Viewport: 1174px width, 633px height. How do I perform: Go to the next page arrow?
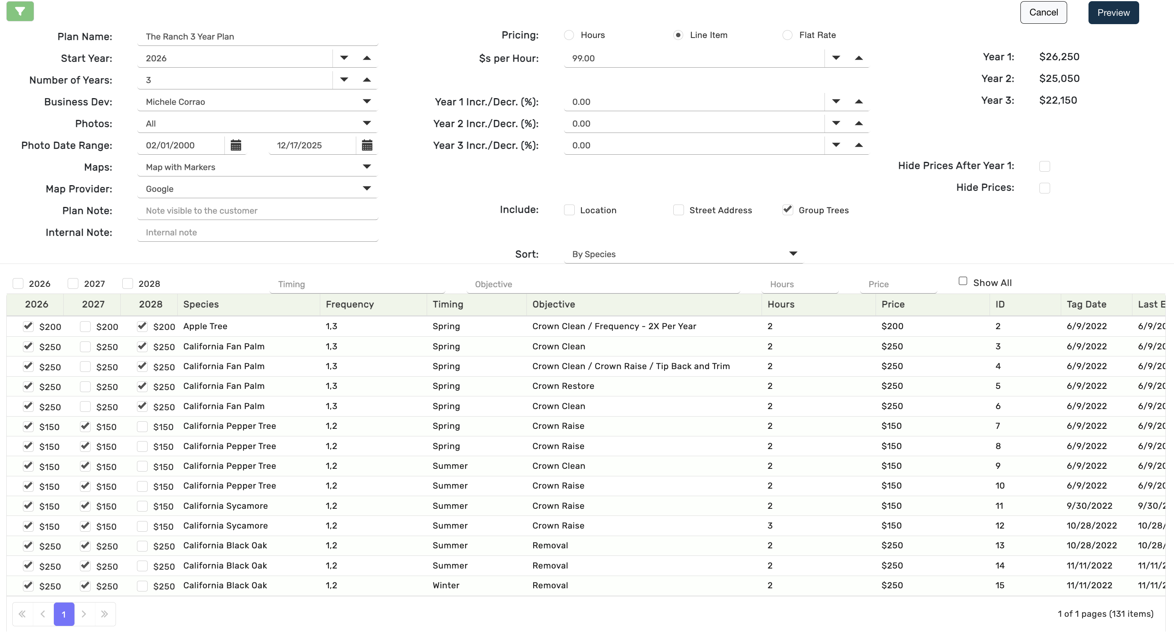[84, 614]
